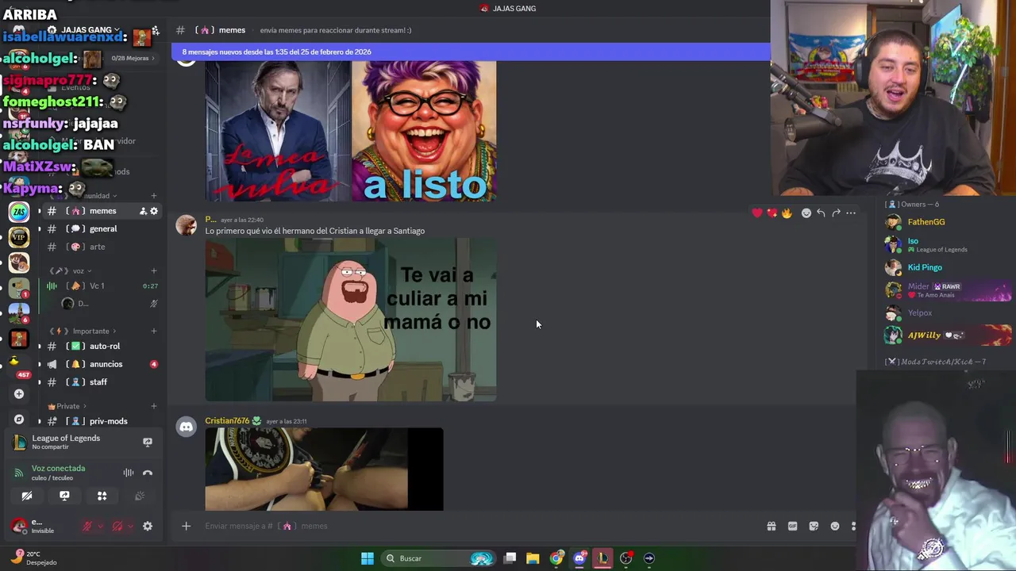React with the red heart emoji
The height and width of the screenshot is (571, 1016).
click(757, 213)
